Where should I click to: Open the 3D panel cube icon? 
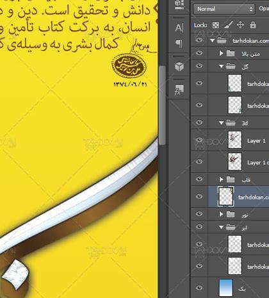click(x=179, y=67)
